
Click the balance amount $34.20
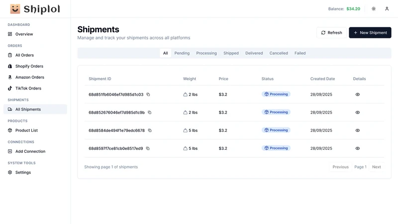[353, 9]
